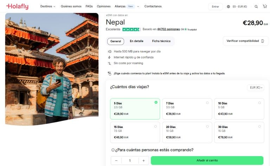Click the no-roaming crossed icon
The height and width of the screenshot is (166, 270).
[109, 63]
